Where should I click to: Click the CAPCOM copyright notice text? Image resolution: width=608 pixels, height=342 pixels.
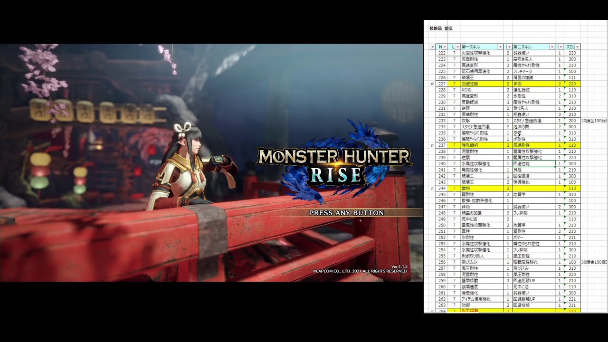[360, 271]
